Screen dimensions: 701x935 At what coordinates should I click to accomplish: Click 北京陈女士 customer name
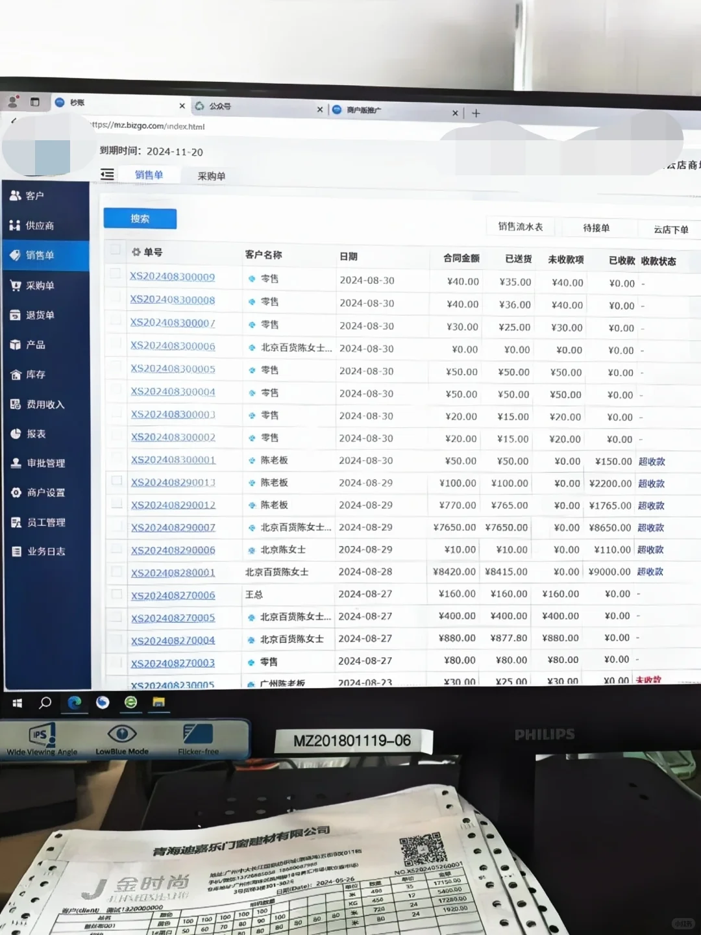click(x=283, y=550)
